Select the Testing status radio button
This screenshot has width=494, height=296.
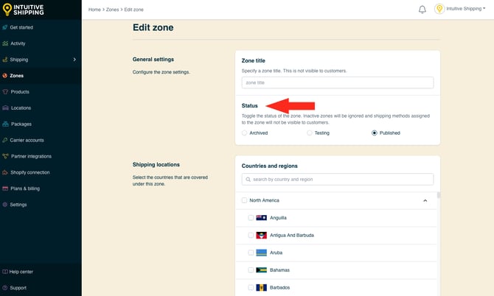(310, 133)
